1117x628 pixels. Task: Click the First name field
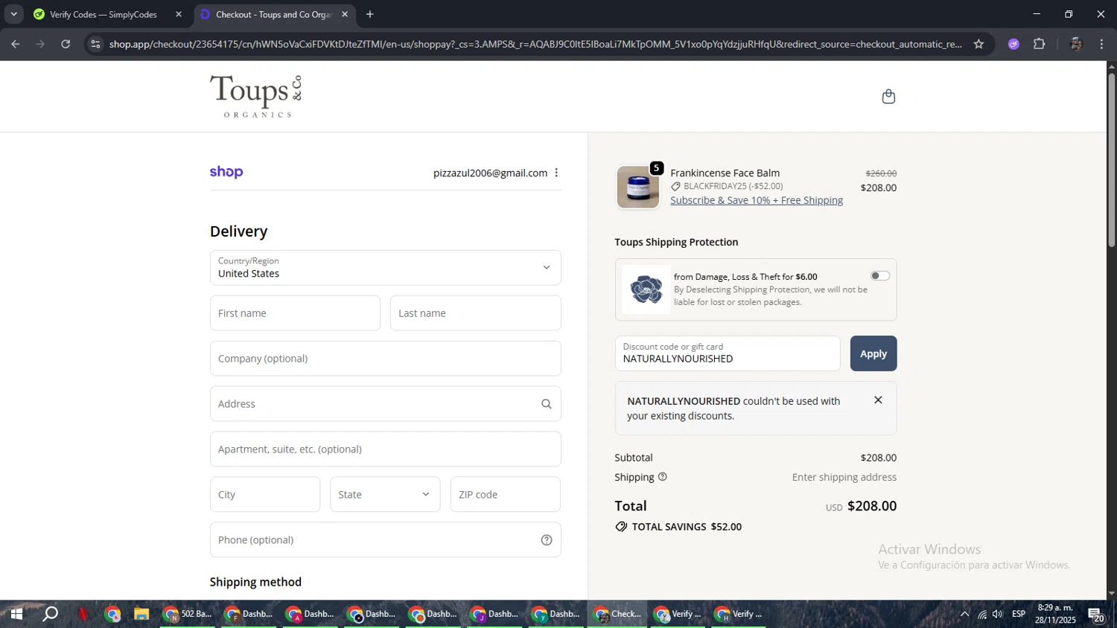click(x=295, y=313)
